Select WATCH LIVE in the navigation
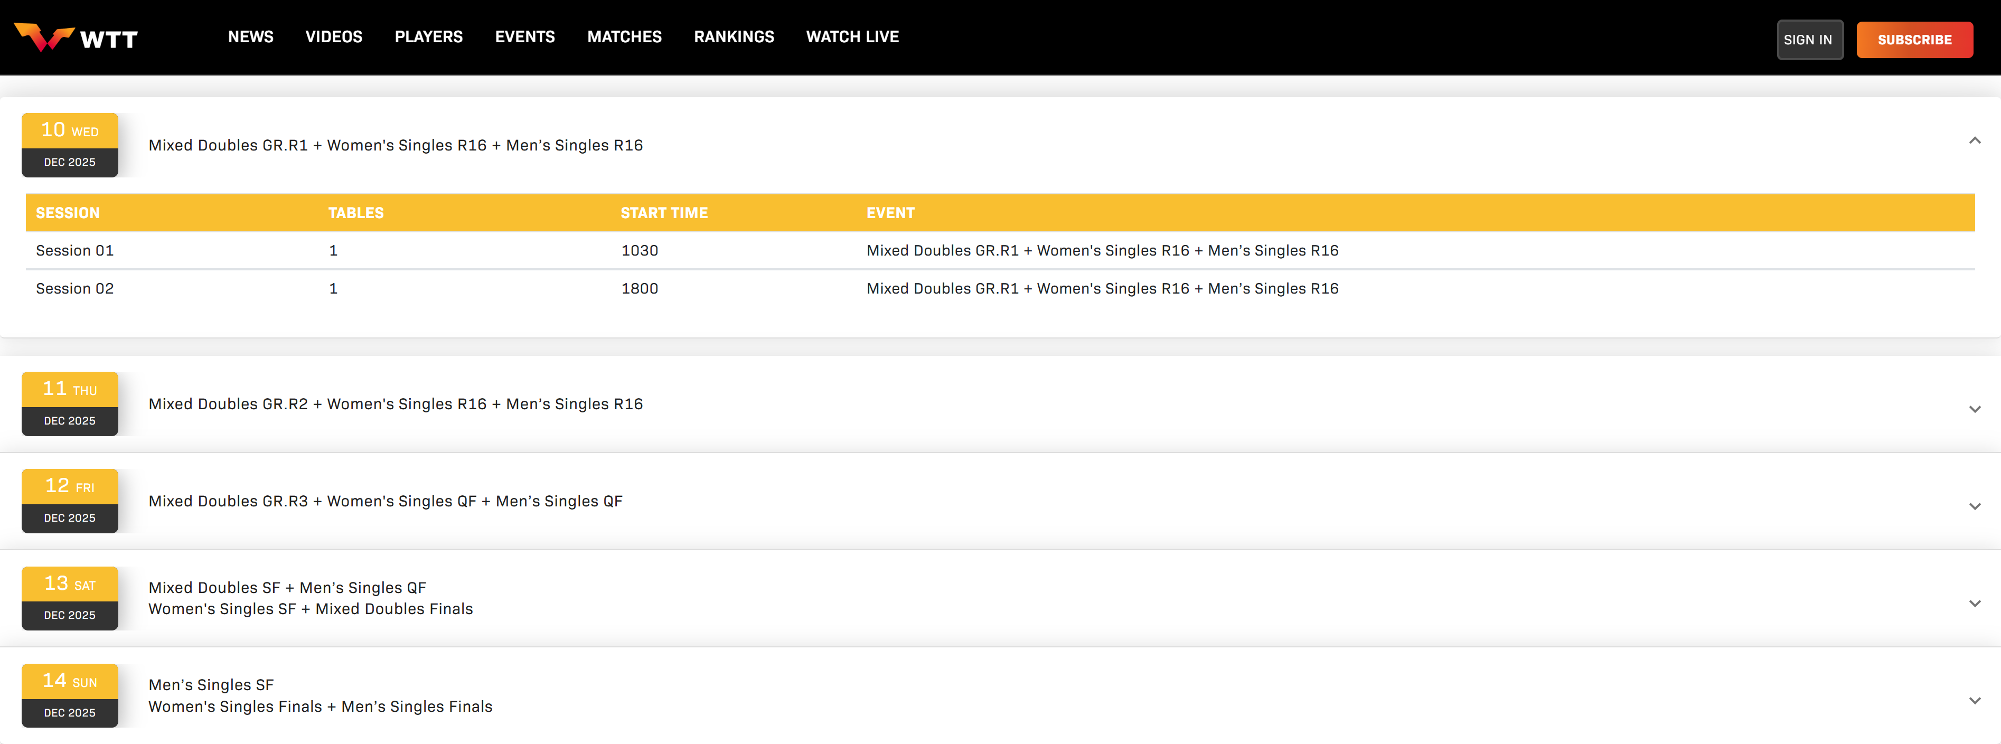The width and height of the screenshot is (2001, 744). coord(852,37)
